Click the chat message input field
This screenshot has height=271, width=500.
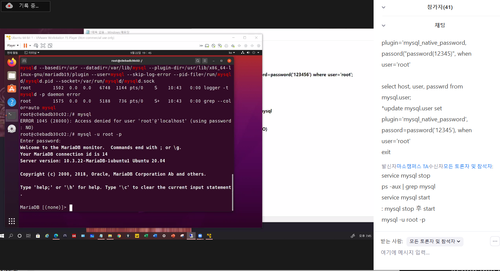pos(431,253)
